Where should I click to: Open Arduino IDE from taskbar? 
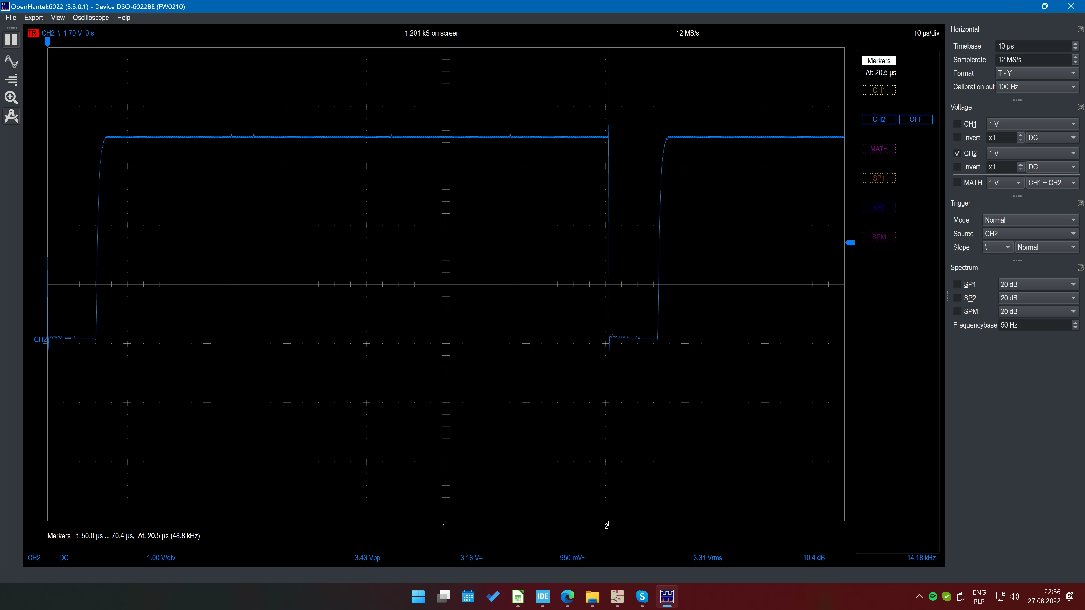[542, 596]
